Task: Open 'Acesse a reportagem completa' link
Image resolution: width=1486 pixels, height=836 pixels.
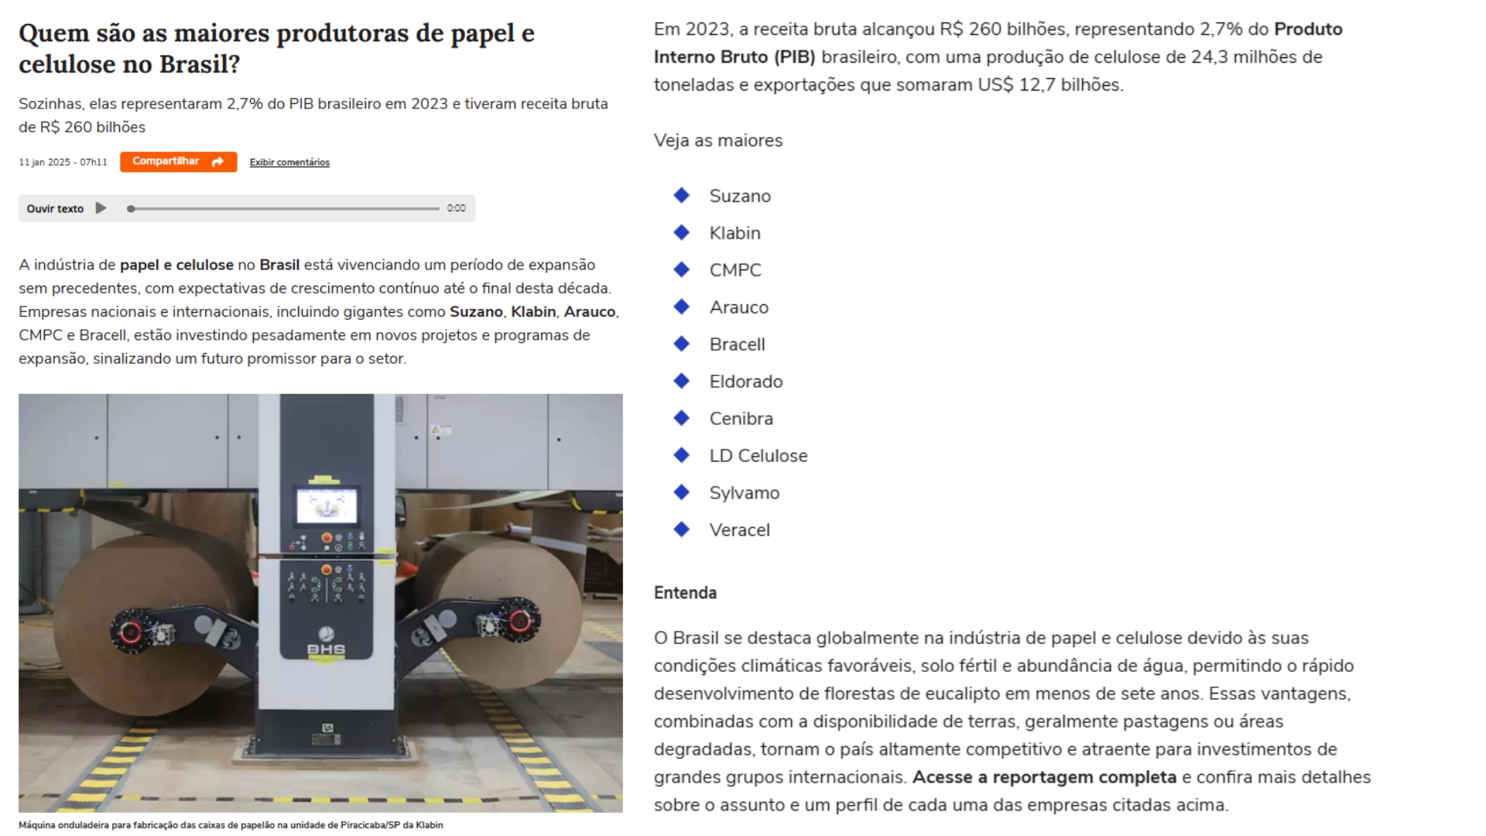Action: click(1044, 777)
